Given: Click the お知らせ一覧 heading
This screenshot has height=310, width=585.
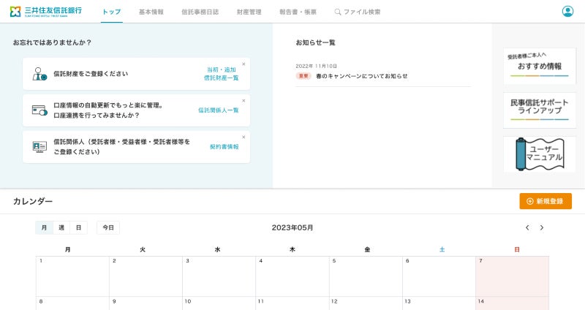Looking at the screenshot, I should pos(315,42).
